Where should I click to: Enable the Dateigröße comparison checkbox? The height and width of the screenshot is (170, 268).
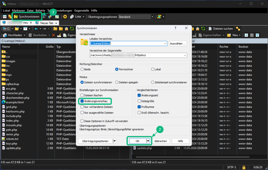(x=139, y=101)
